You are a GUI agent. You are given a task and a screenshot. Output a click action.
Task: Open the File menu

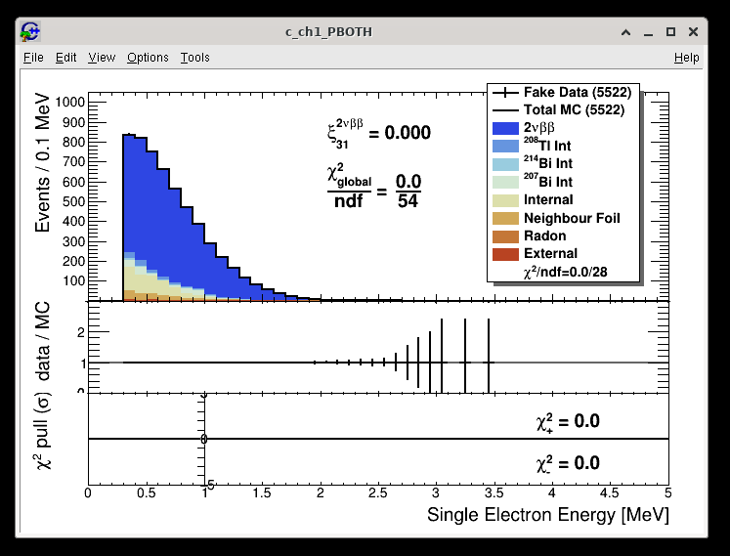tap(33, 58)
